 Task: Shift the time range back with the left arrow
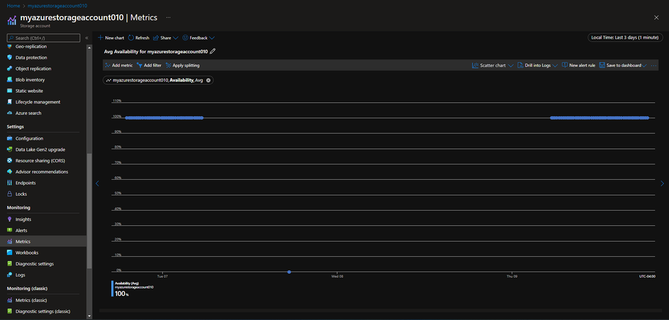coord(97,184)
